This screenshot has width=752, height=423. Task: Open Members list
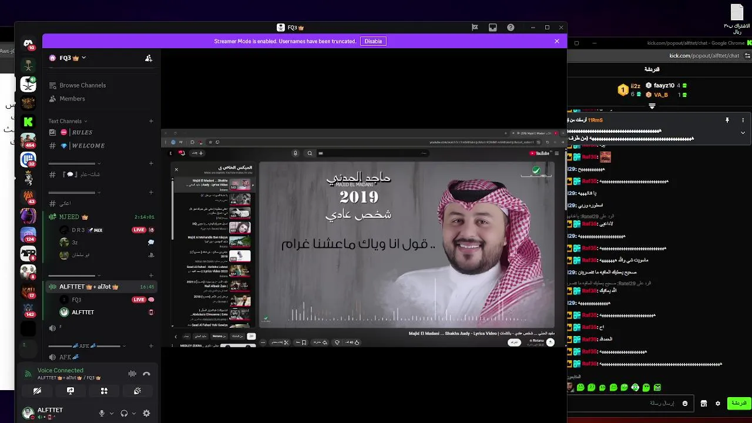coord(100,99)
